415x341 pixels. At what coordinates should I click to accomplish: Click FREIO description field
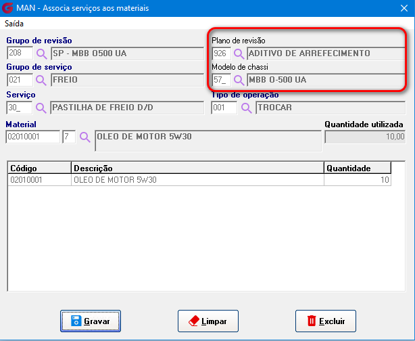point(128,80)
